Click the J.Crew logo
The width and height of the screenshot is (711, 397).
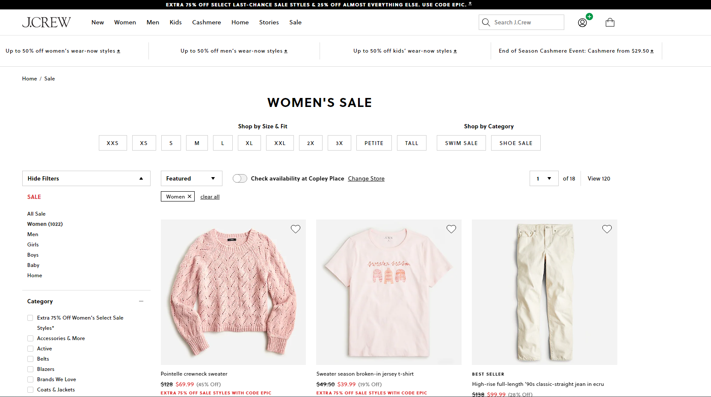(46, 22)
